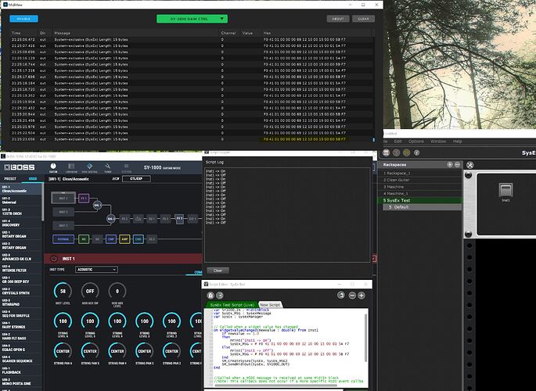
Task: Click the vertical scrollbar in Script Editor
Action: pos(366,338)
